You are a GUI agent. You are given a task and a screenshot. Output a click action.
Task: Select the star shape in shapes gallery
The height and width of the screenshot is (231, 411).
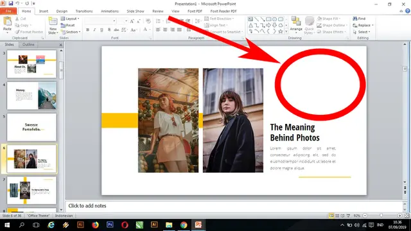(281, 31)
